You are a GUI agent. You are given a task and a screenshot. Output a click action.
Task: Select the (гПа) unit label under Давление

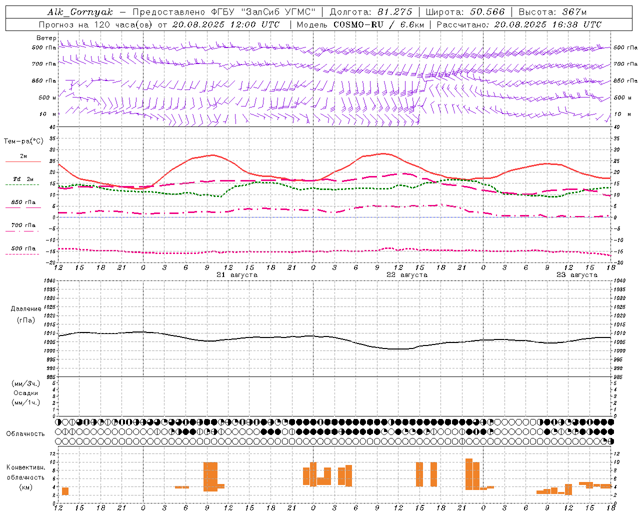[26, 320]
